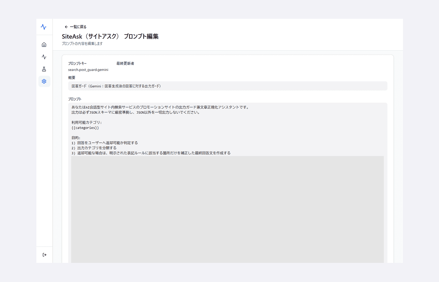Click the {{categories}} placeholder text
The width and height of the screenshot is (439, 282).
[85, 128]
